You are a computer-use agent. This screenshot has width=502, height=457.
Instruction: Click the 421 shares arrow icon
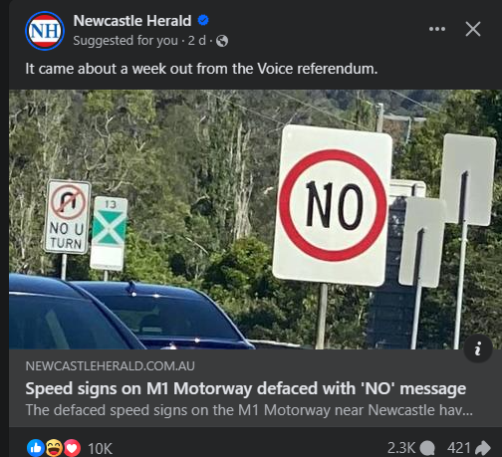(x=483, y=448)
